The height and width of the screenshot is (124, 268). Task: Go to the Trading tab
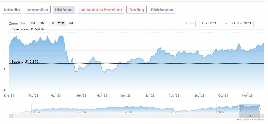136,10
